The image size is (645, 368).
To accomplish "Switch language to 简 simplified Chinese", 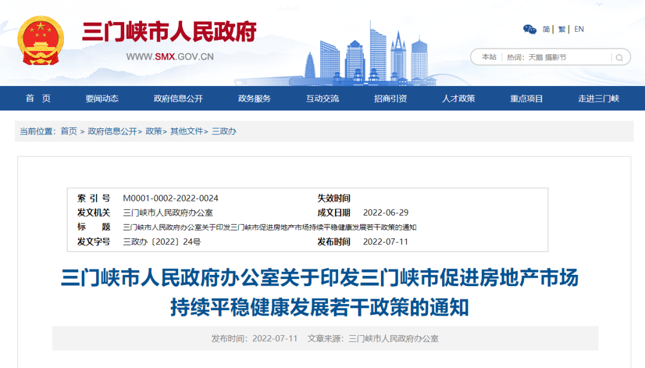I will 546,29.
